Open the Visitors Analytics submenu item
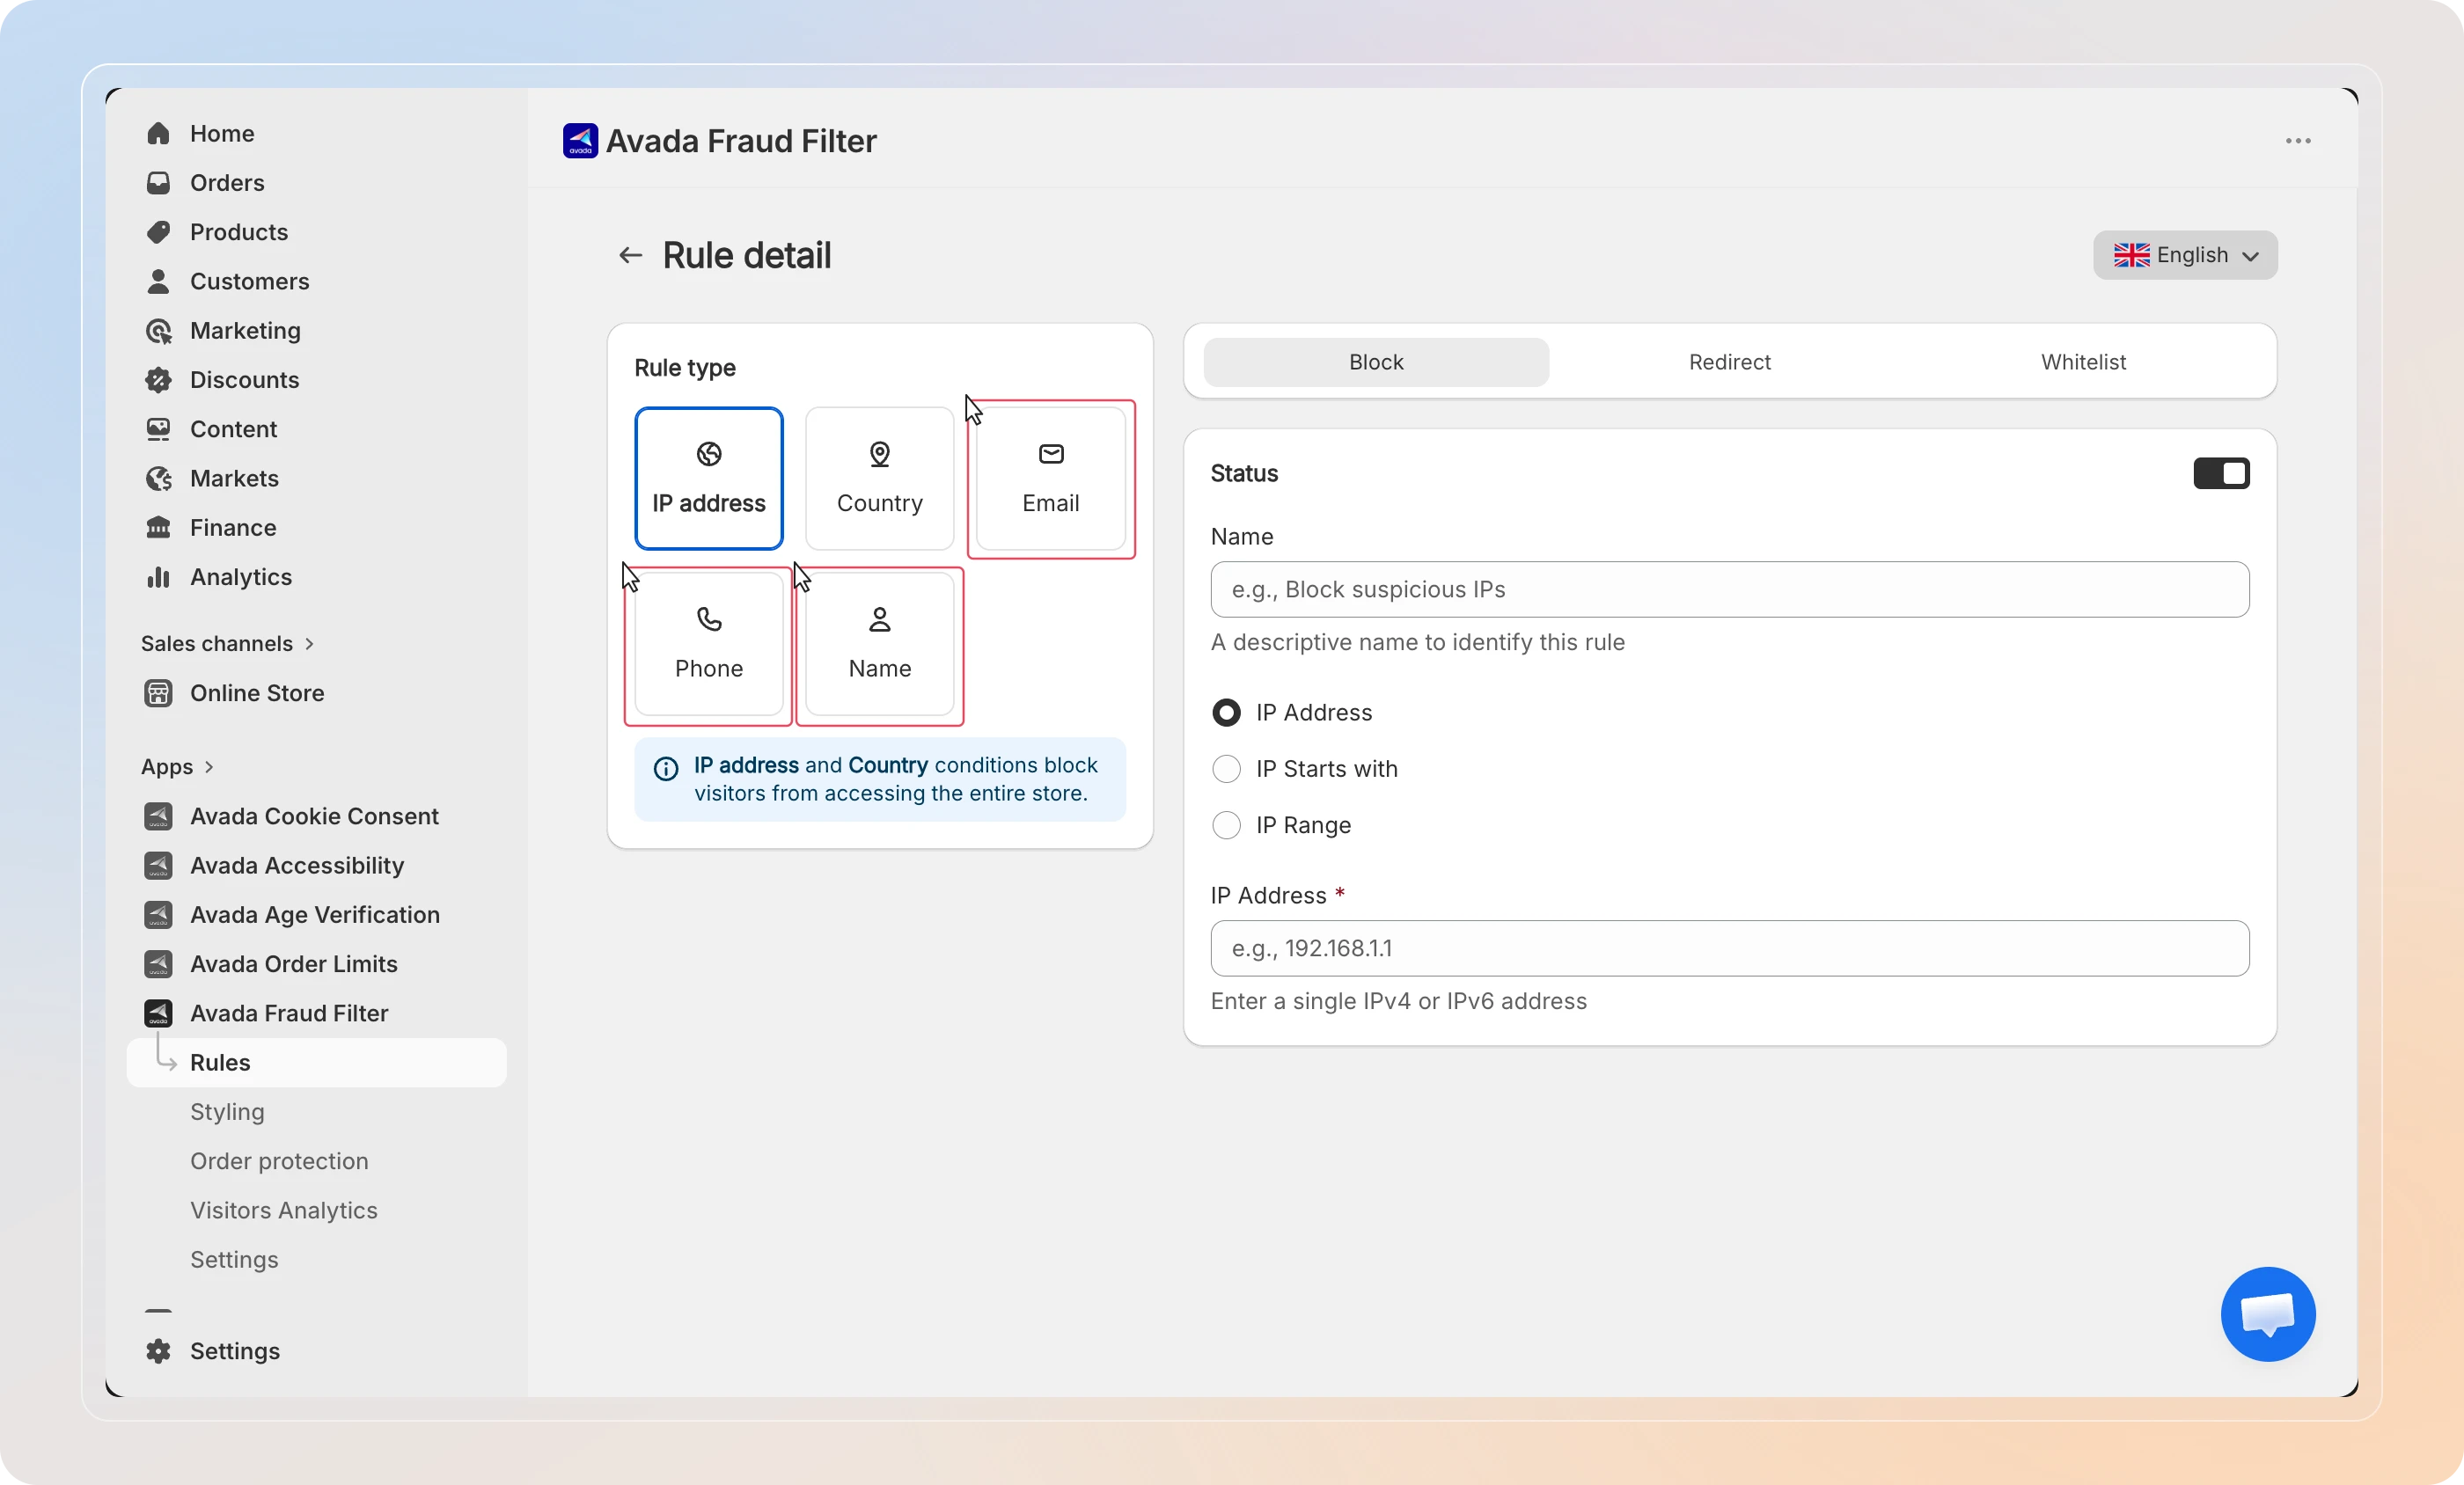The height and width of the screenshot is (1485, 2464). 284,1210
